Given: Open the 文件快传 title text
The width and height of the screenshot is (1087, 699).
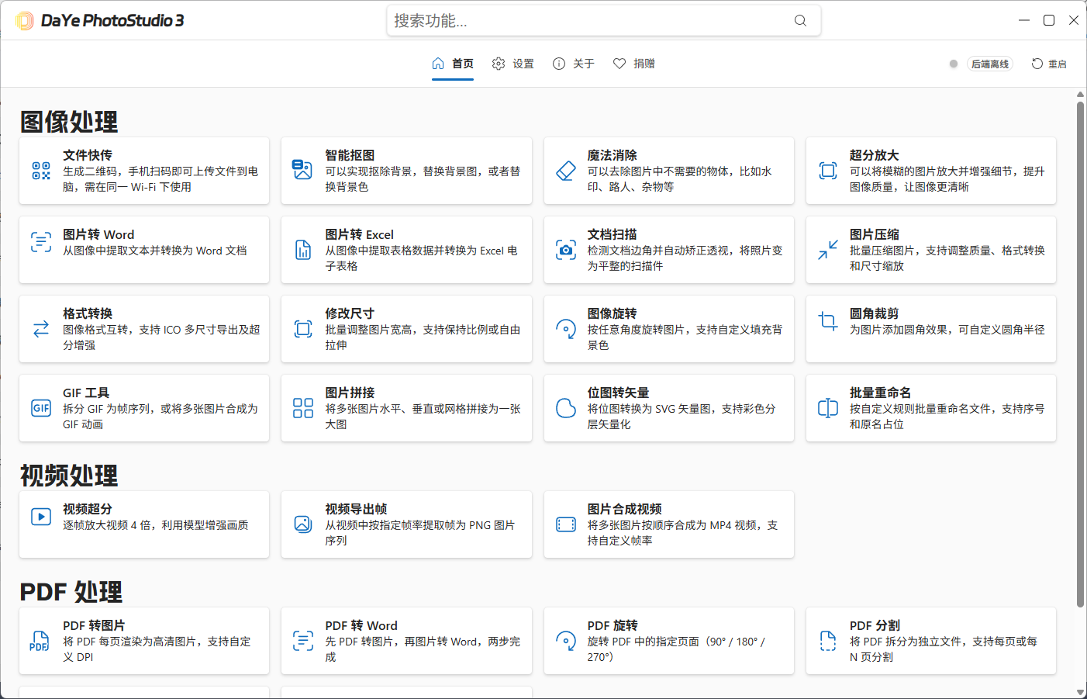Looking at the screenshot, I should (88, 155).
